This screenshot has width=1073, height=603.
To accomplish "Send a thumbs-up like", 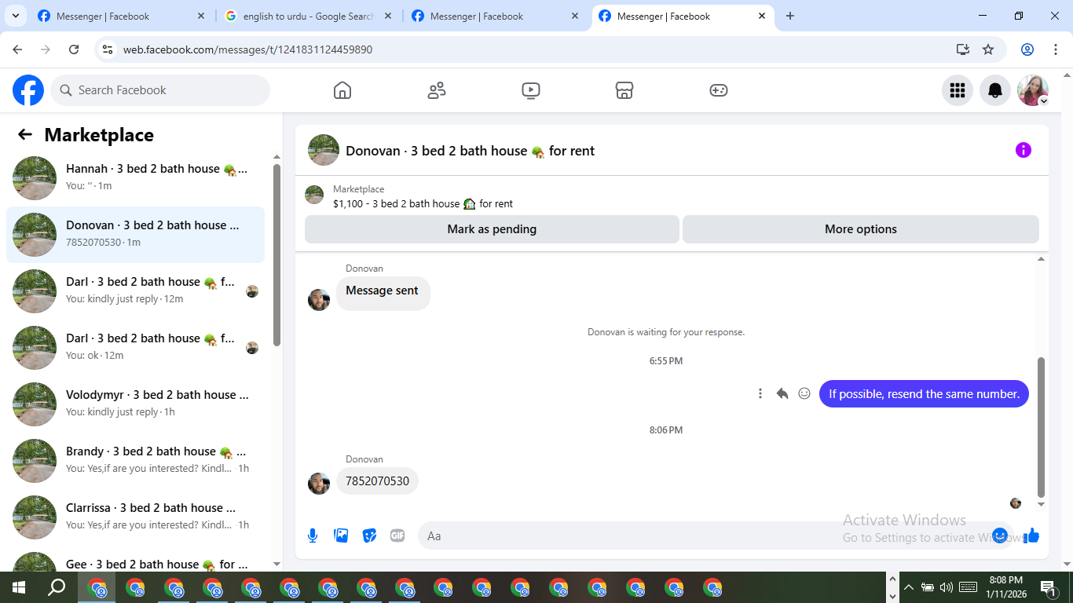I will [1031, 535].
